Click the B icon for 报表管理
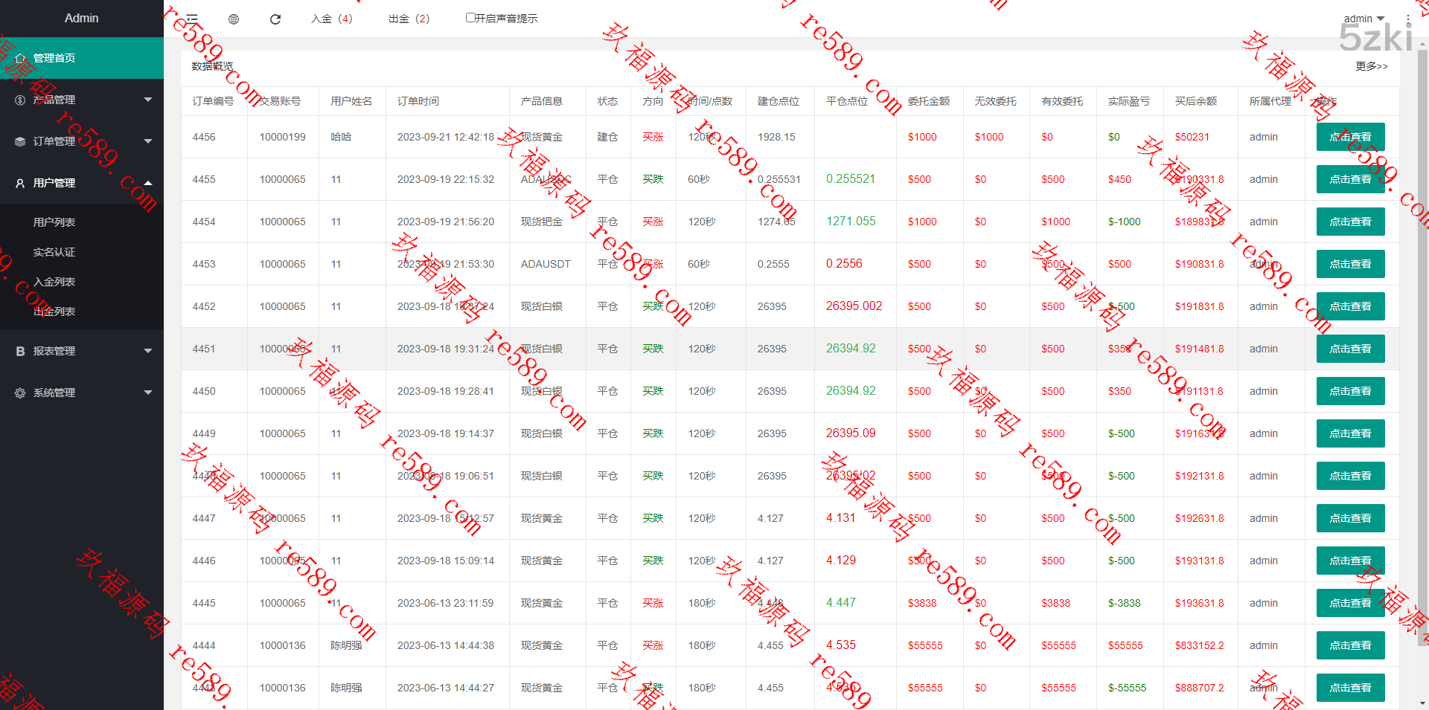 [x=20, y=351]
